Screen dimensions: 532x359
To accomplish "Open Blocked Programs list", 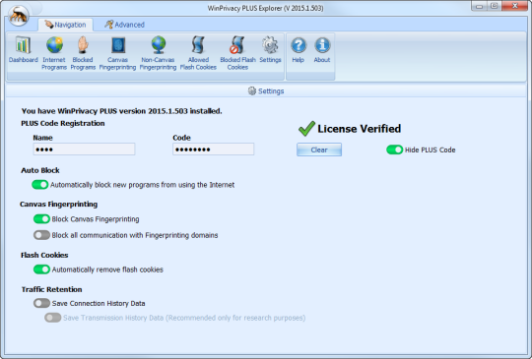I will [83, 53].
